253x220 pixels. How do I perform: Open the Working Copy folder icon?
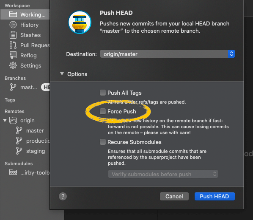(x=13, y=14)
